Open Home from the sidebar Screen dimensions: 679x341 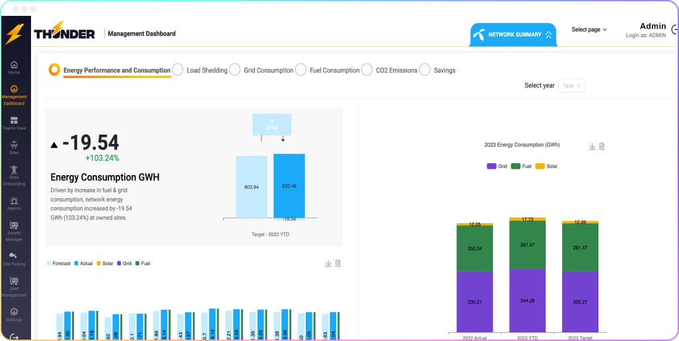pyautogui.click(x=14, y=65)
